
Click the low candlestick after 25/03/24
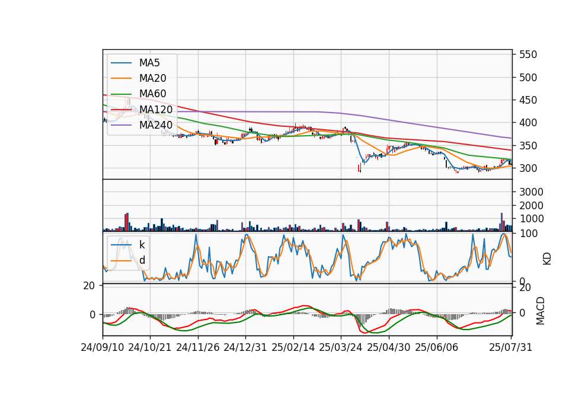point(360,168)
